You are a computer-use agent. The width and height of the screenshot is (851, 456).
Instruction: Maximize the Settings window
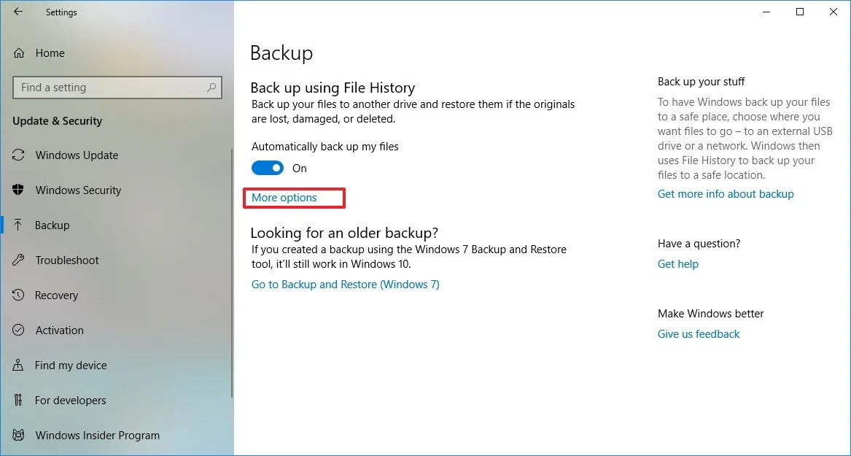(800, 12)
